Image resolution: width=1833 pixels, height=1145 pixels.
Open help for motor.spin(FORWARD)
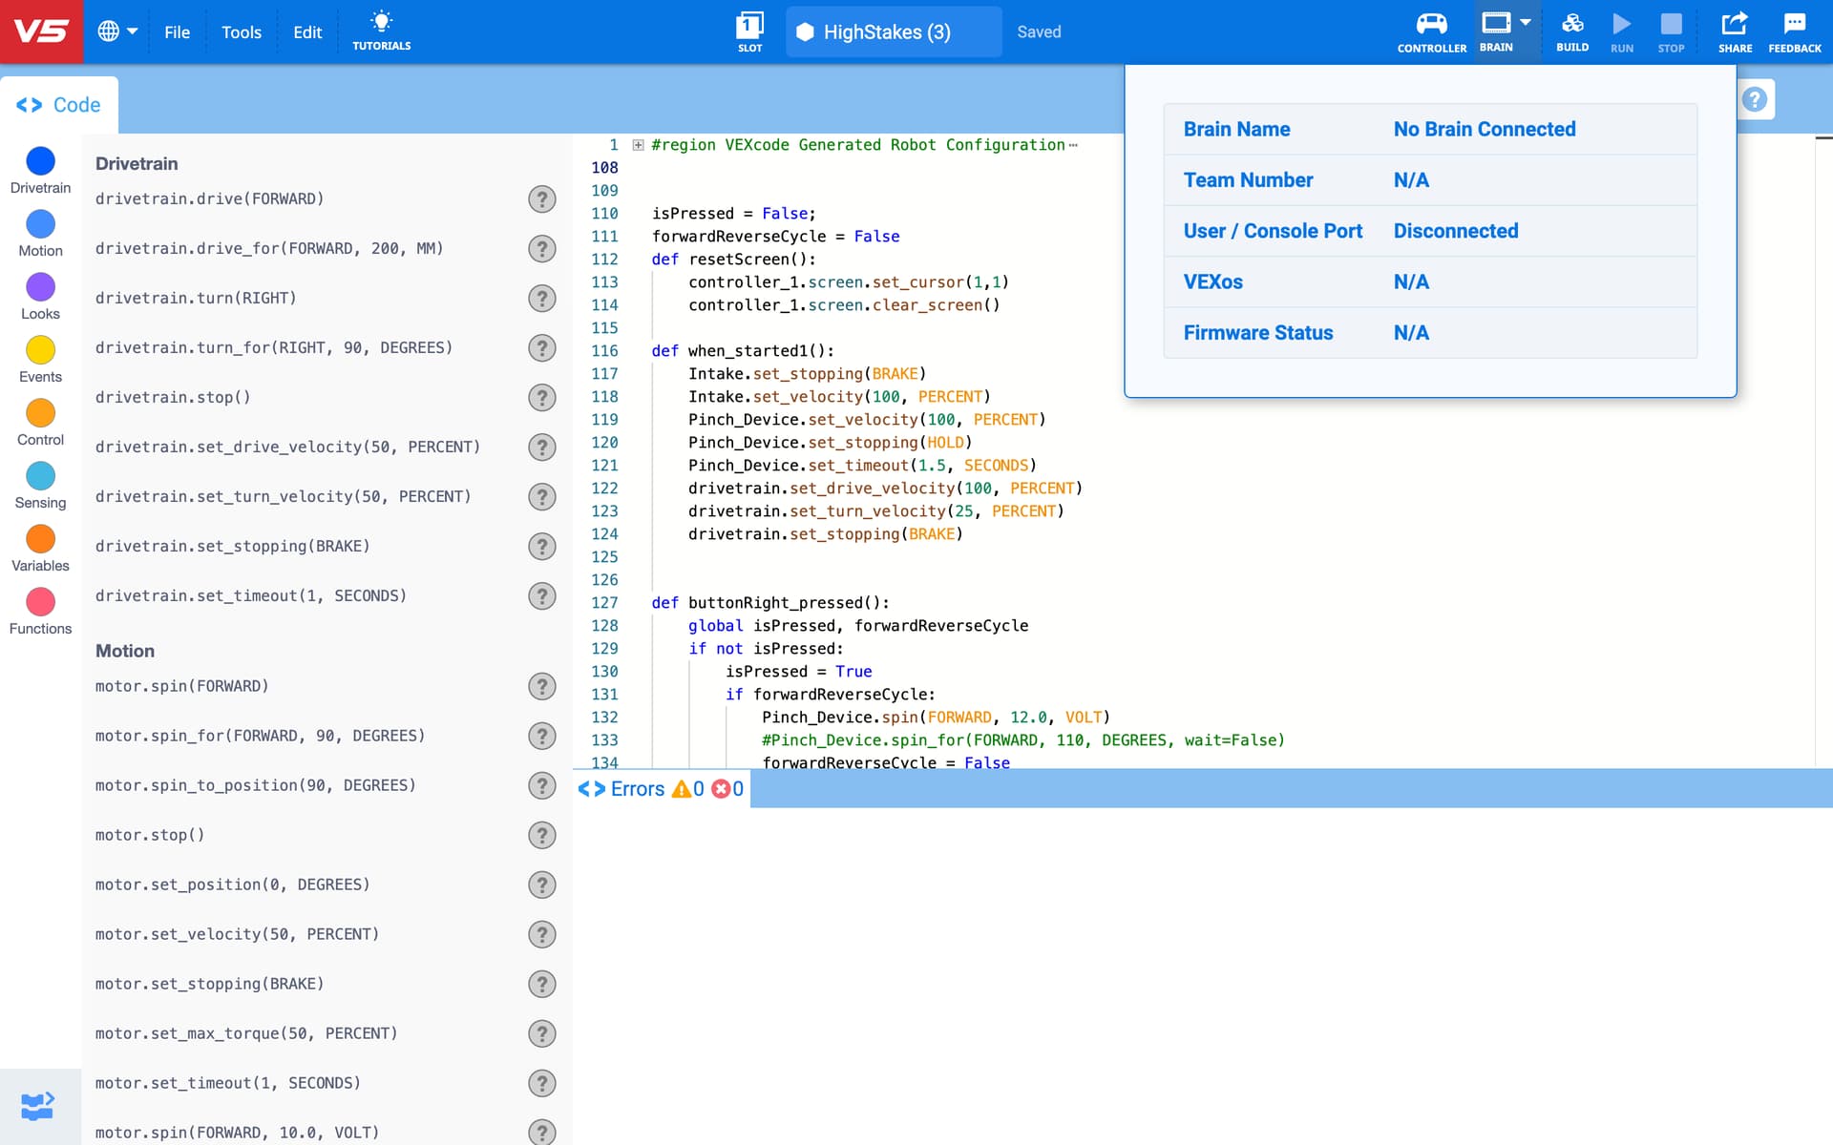(x=542, y=687)
